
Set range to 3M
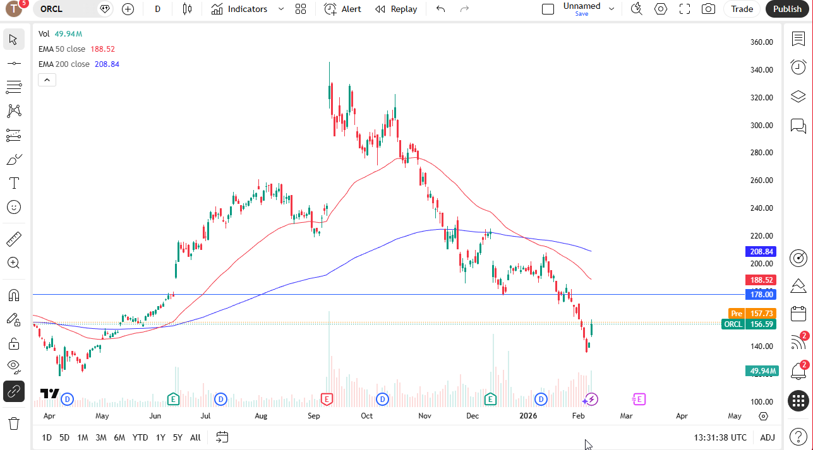pos(101,437)
